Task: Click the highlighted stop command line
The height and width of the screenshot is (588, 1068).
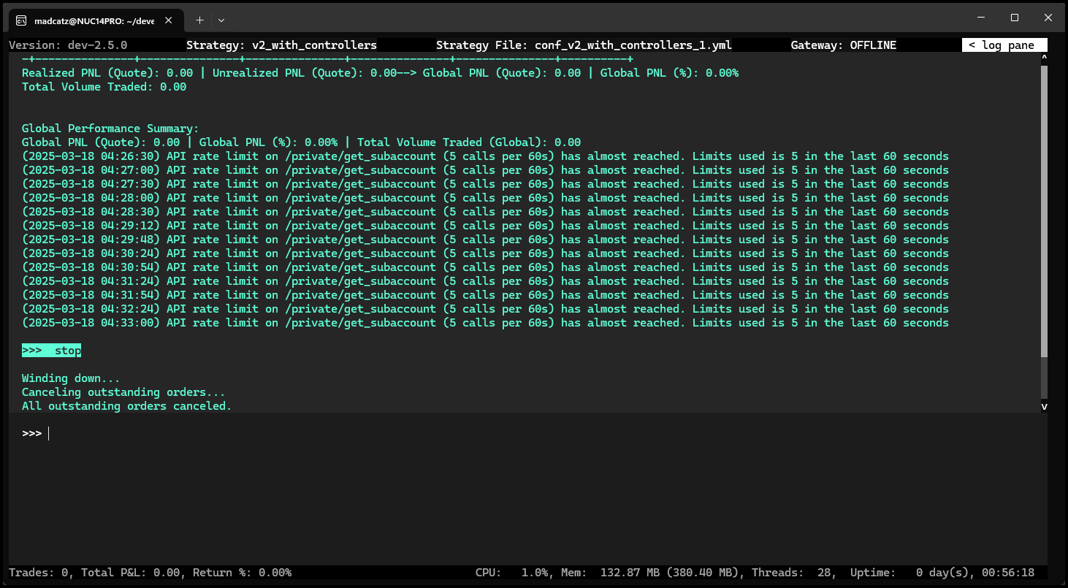Action: [x=51, y=351]
